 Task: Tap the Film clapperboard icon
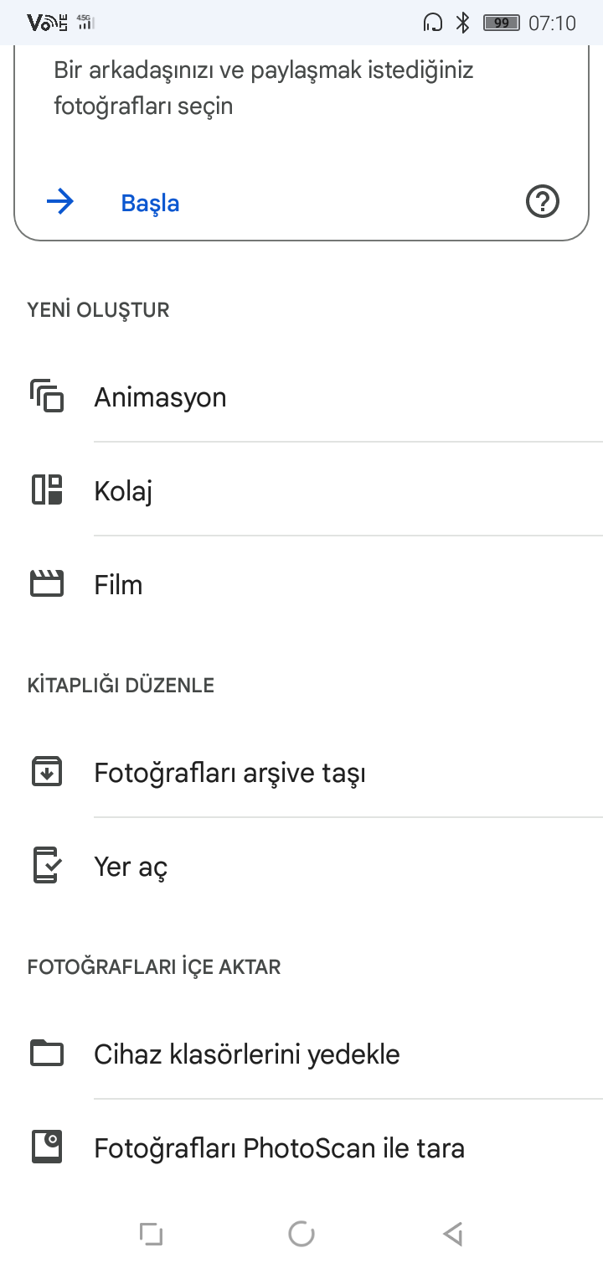47,583
